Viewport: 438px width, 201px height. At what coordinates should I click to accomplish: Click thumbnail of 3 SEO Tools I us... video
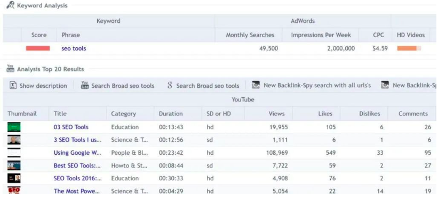[14, 140]
